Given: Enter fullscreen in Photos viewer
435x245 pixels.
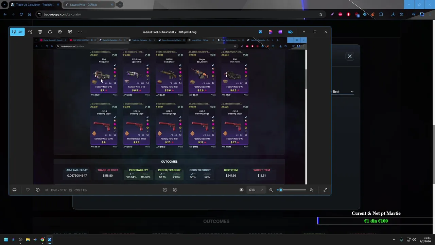Looking at the screenshot, I should [325, 190].
